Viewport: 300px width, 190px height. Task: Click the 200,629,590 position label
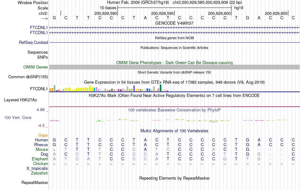[x=105, y=13]
